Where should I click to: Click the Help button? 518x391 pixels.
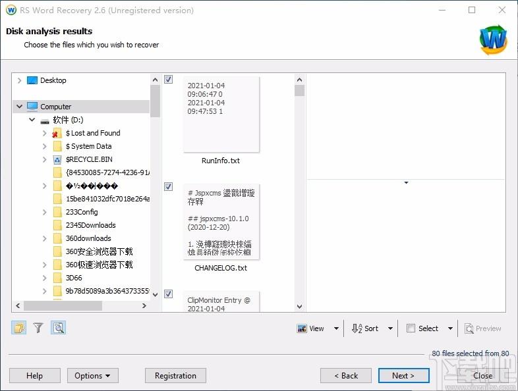point(35,375)
